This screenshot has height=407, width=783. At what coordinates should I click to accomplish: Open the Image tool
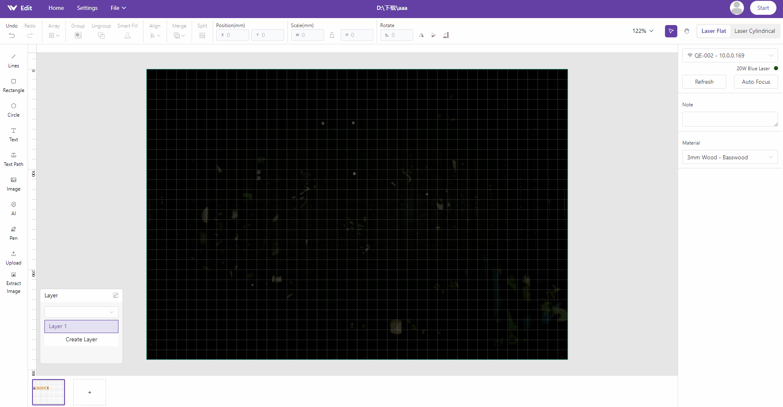pos(14,184)
